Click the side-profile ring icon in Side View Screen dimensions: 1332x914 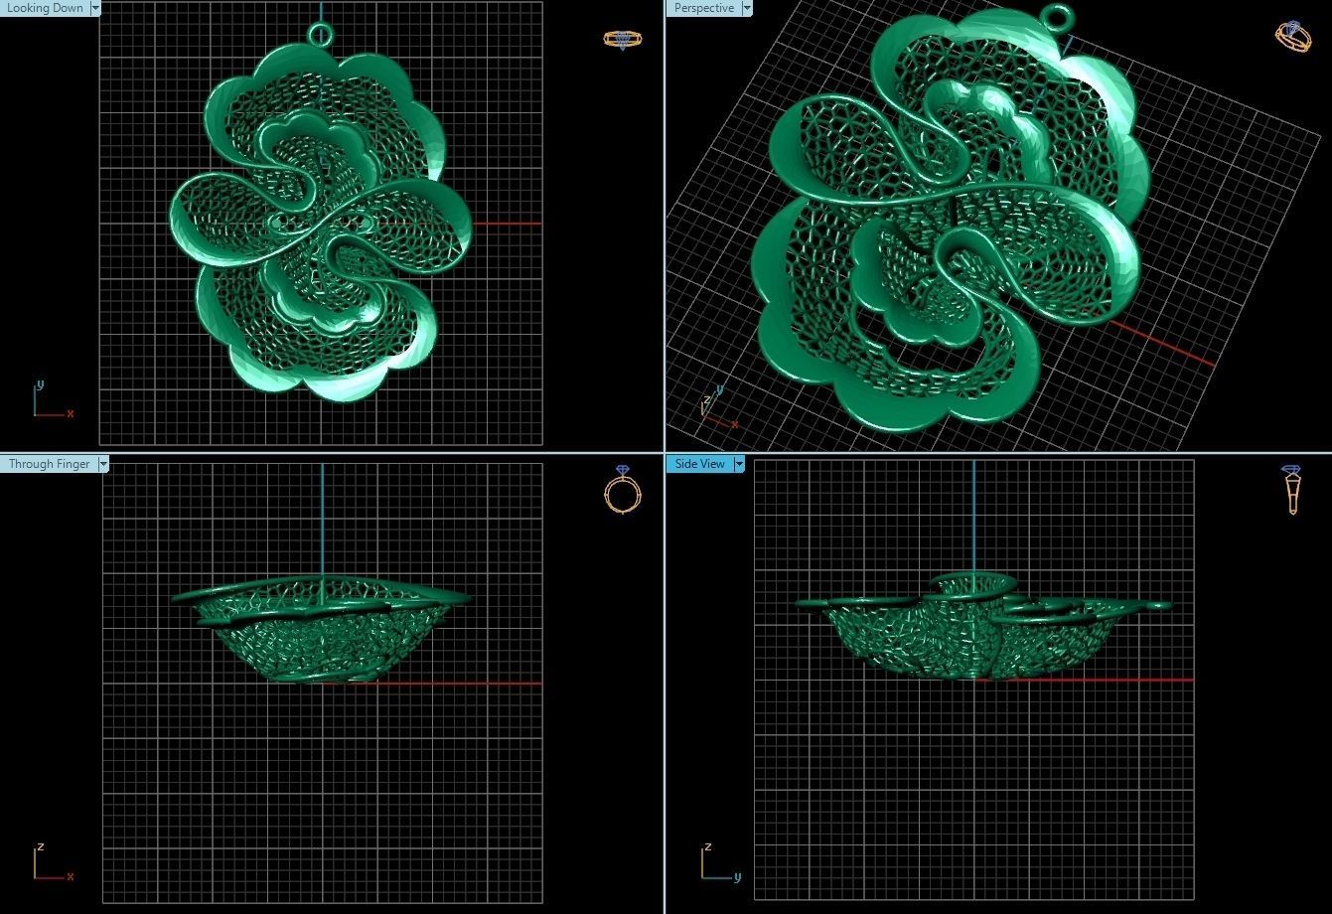coord(1292,489)
